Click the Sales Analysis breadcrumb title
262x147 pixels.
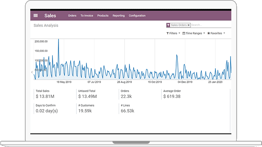(46, 25)
